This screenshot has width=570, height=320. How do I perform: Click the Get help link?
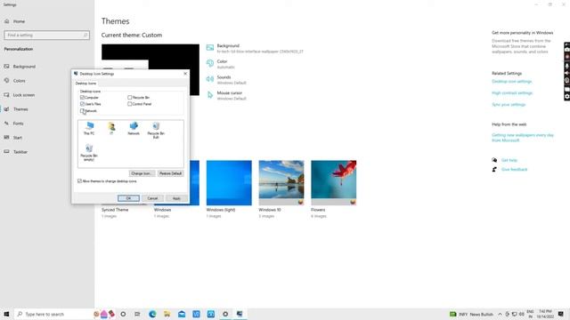(x=509, y=160)
